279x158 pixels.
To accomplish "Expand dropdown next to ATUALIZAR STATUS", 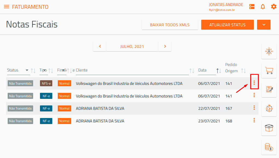I will (x=264, y=25).
